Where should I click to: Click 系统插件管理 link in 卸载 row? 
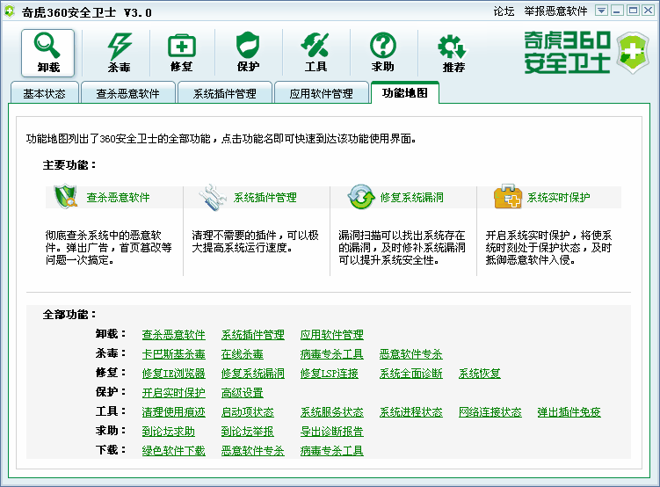click(x=252, y=335)
